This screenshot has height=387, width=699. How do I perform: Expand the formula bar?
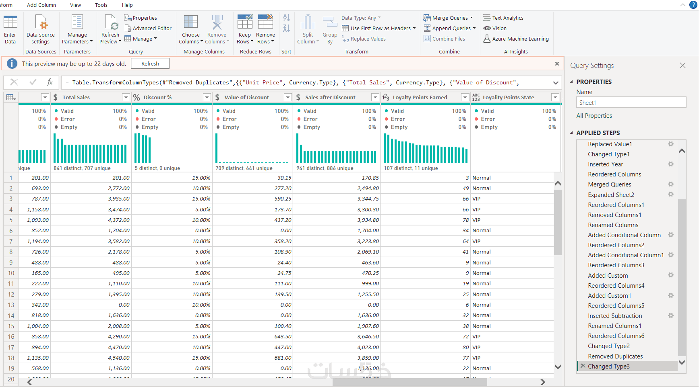point(556,83)
